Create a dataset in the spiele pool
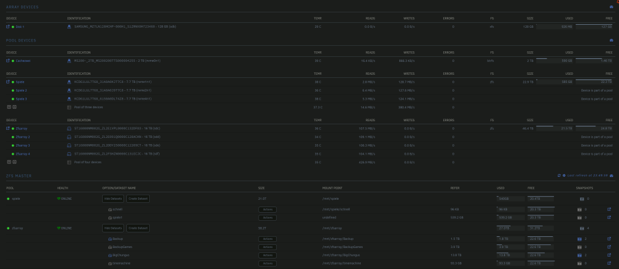619x269 pixels. [138, 199]
